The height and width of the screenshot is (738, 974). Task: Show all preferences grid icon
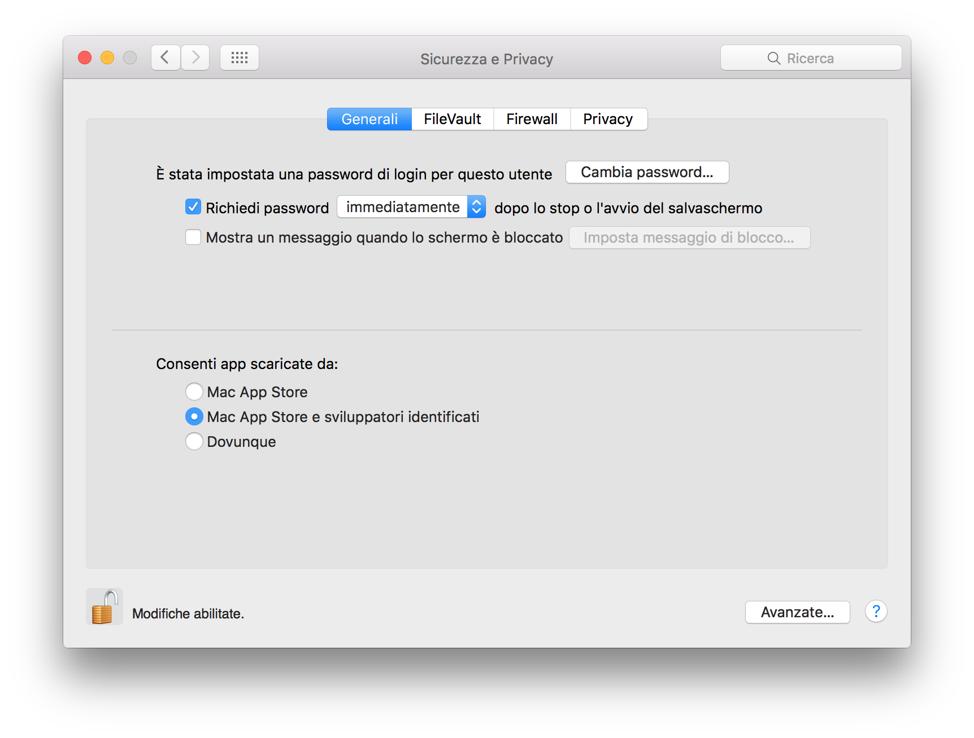tap(240, 58)
